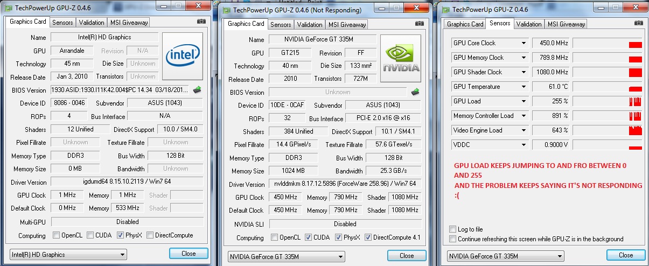This screenshot has width=649, height=266.
Task: Click the BIOS save icon next to Unknown field
Action: pos(415,92)
